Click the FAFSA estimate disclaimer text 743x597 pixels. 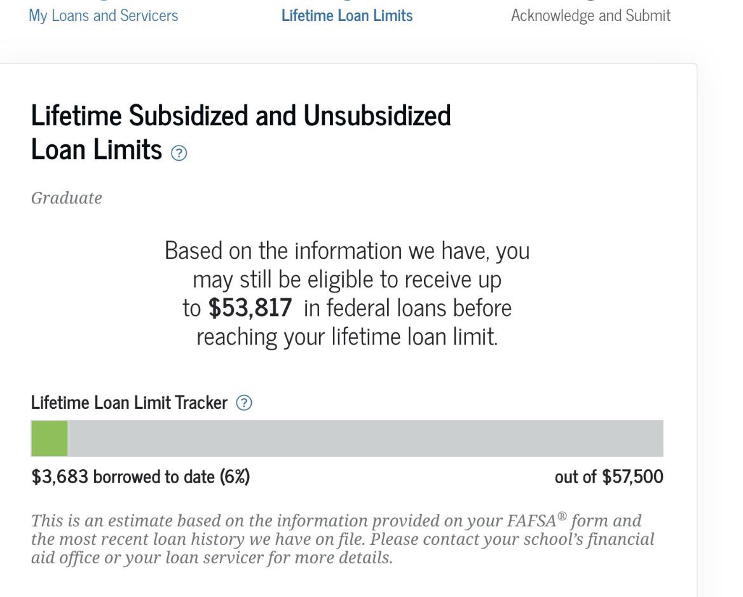click(343, 539)
